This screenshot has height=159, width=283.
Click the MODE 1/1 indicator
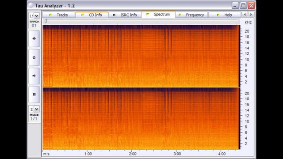(x=34, y=117)
